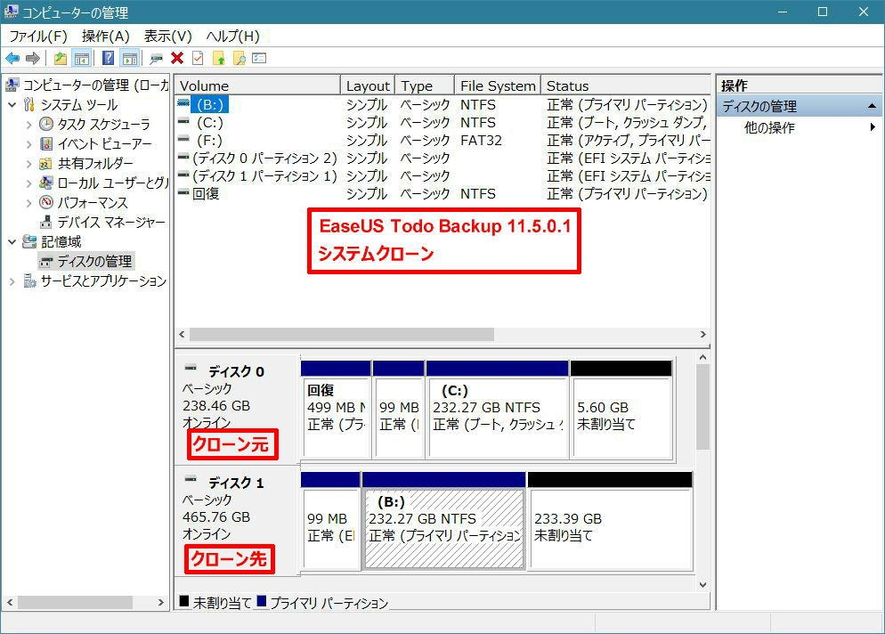Expand the サービスとアプリケーション node arrow
Viewport: 885px width, 634px height.
pyautogui.click(x=12, y=280)
